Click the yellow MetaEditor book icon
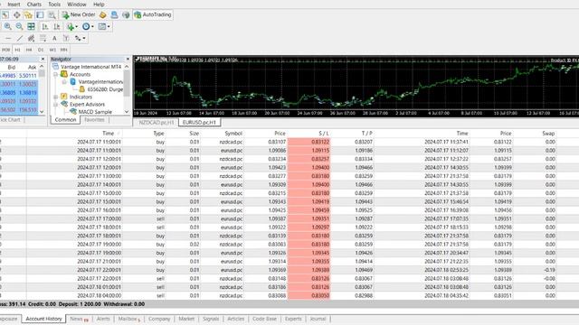579x325 pixels. click(102, 14)
